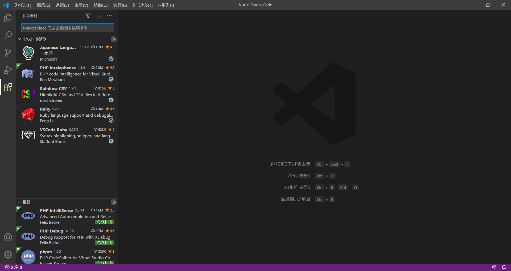Open manage gear for VSCode Ruby
Screen dimensions: 511x271
(111, 141)
